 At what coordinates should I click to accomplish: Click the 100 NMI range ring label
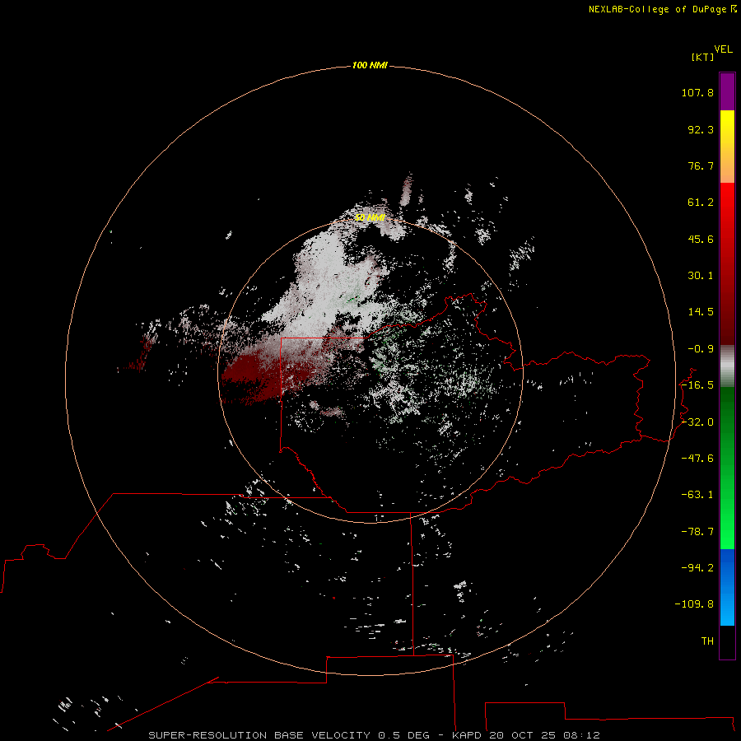point(370,65)
